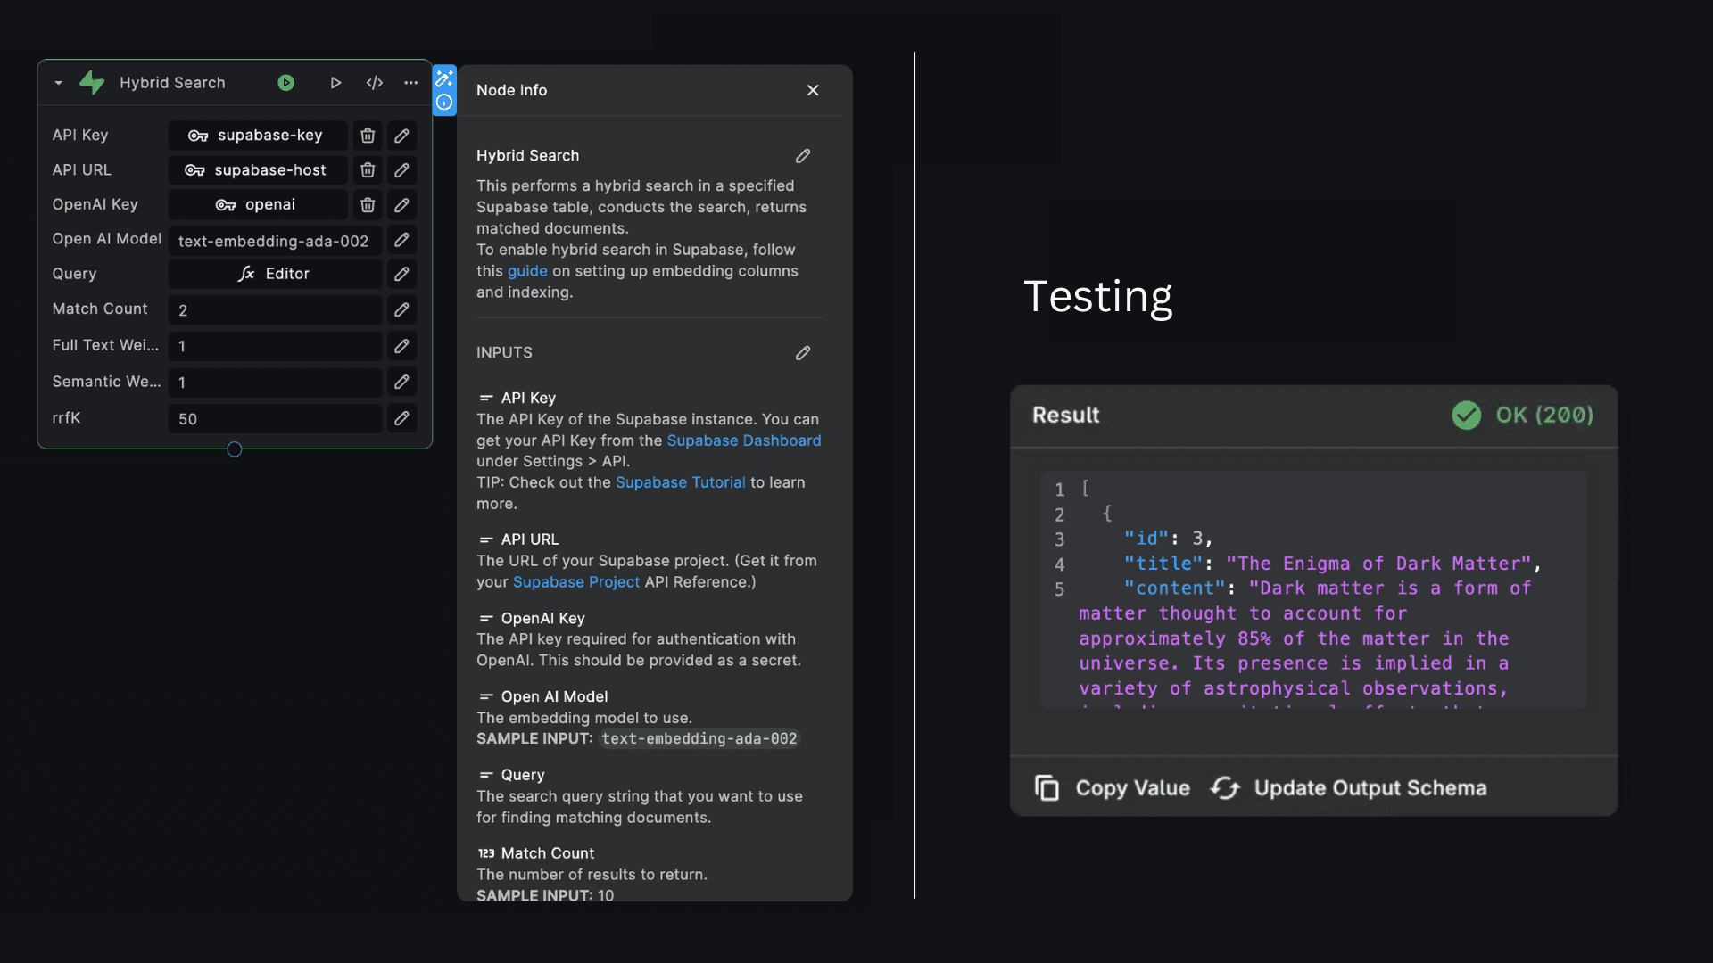Edit the Open AI Model field
The width and height of the screenshot is (1713, 963).
click(401, 240)
